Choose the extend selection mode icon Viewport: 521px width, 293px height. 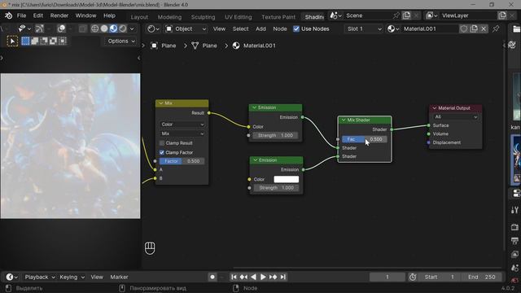[x=34, y=41]
